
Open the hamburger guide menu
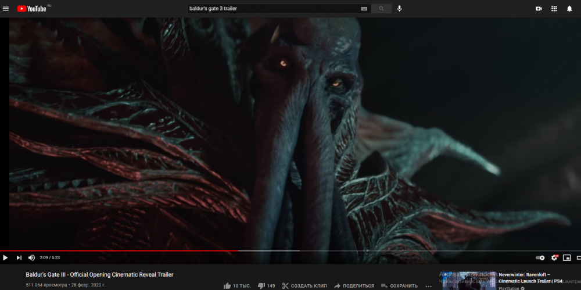[6, 9]
